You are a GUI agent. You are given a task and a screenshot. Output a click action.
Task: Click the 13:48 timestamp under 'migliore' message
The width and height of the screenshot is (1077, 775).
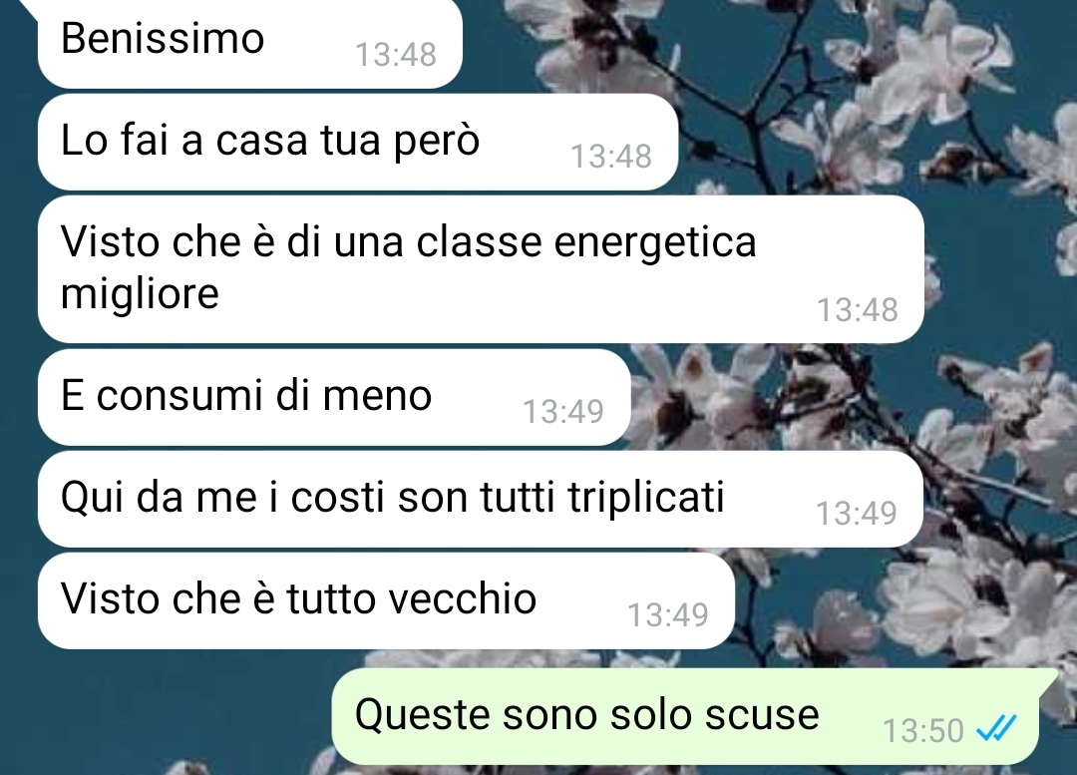tap(858, 310)
